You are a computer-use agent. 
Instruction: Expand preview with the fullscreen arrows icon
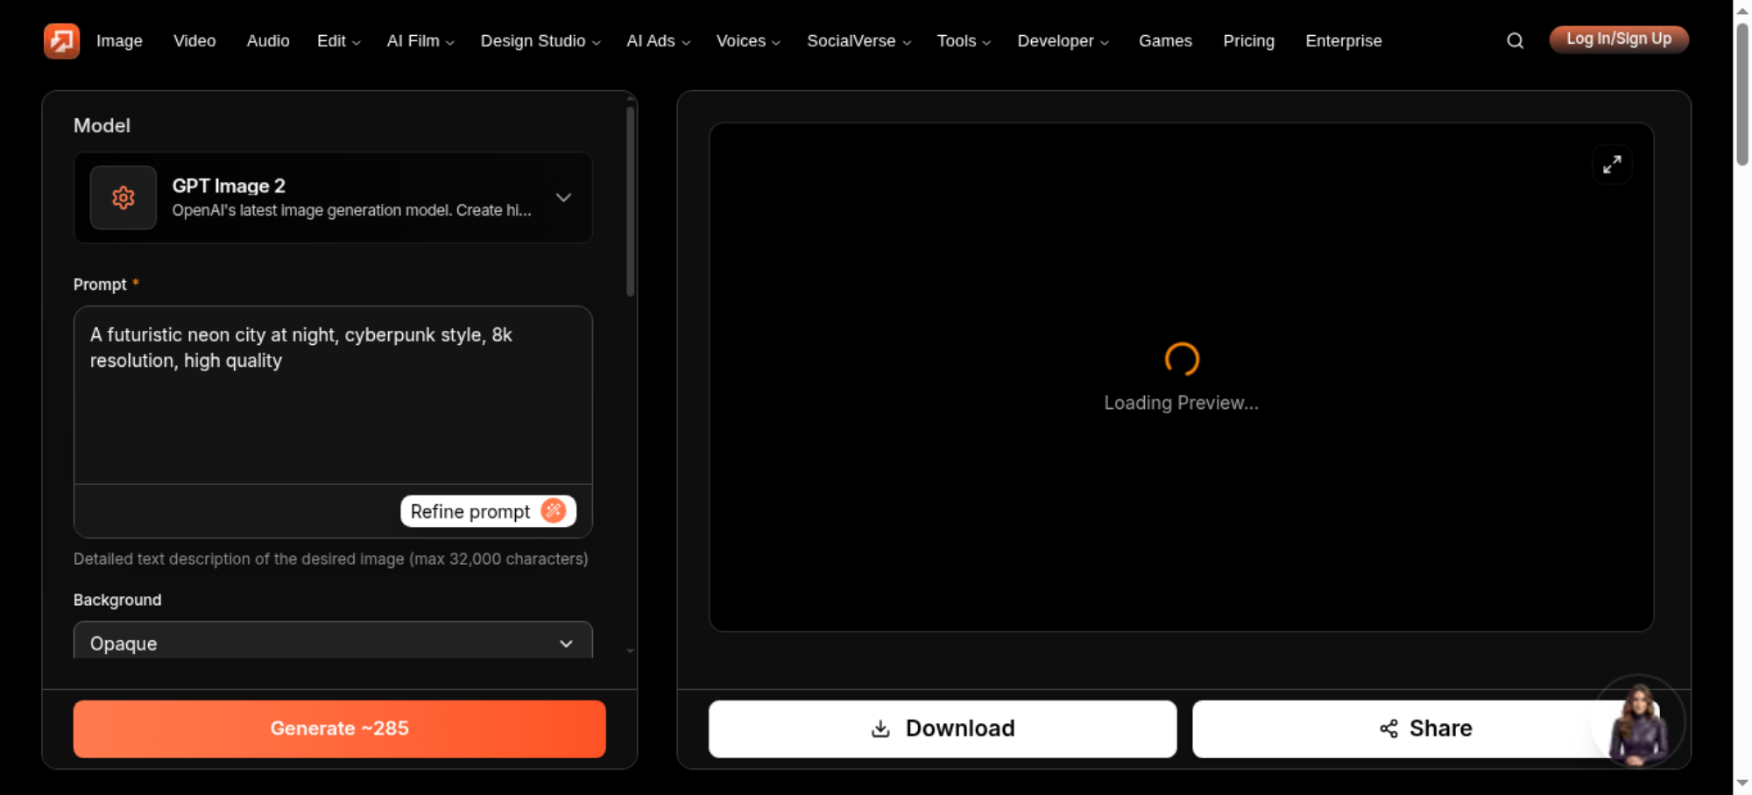1612,165
